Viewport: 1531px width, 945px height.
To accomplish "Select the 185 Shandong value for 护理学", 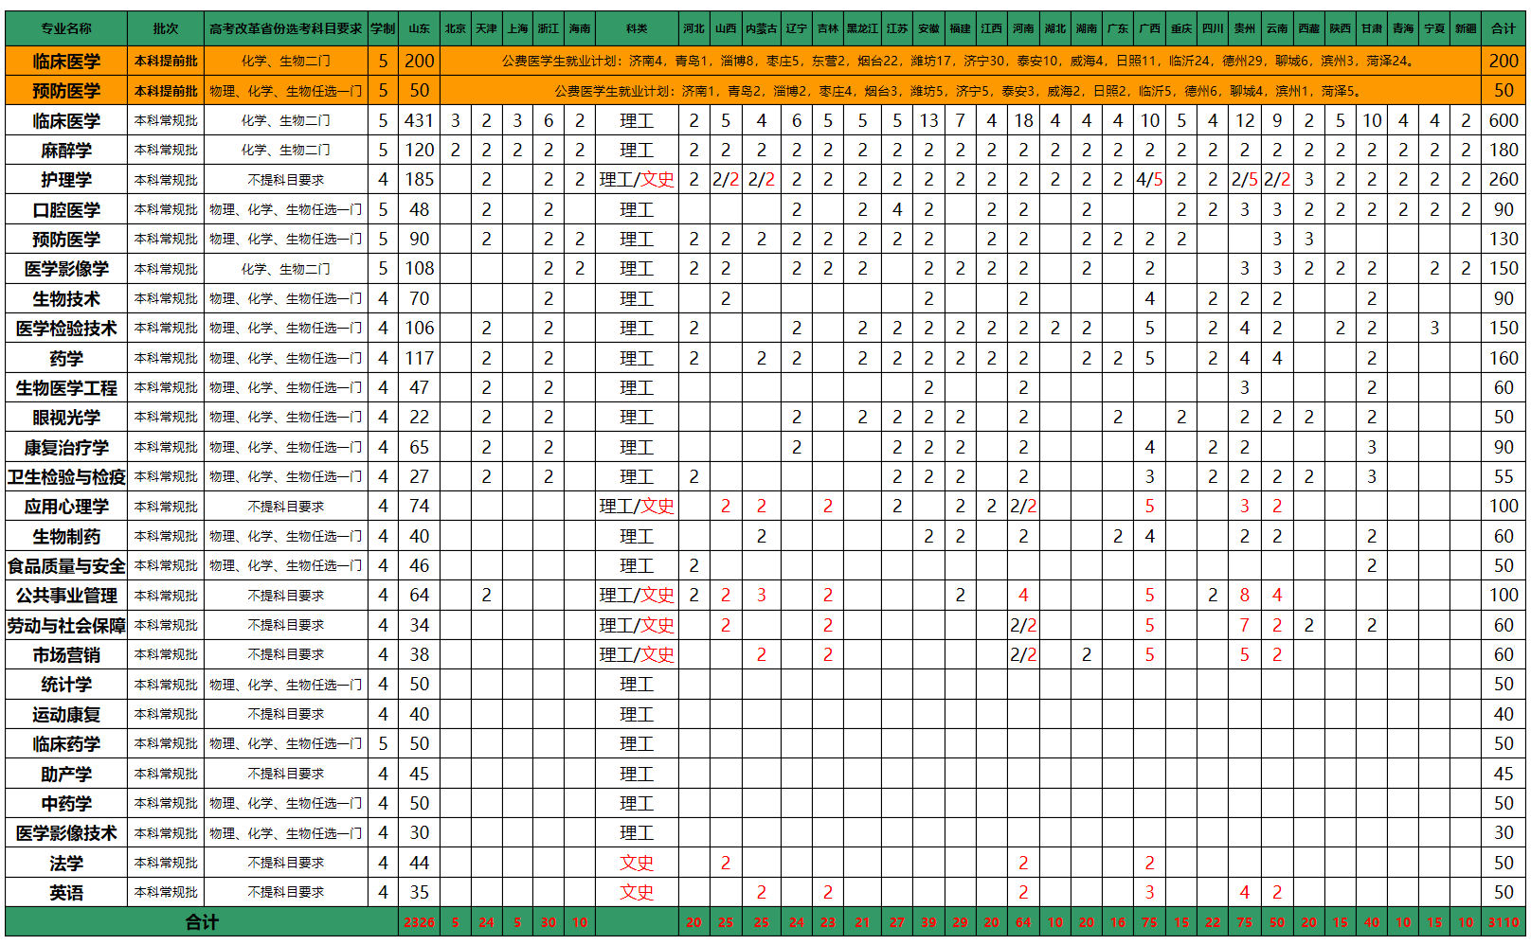I will pos(419,179).
